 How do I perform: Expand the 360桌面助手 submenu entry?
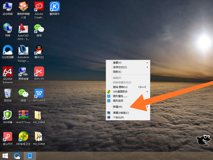[x=128, y=92]
